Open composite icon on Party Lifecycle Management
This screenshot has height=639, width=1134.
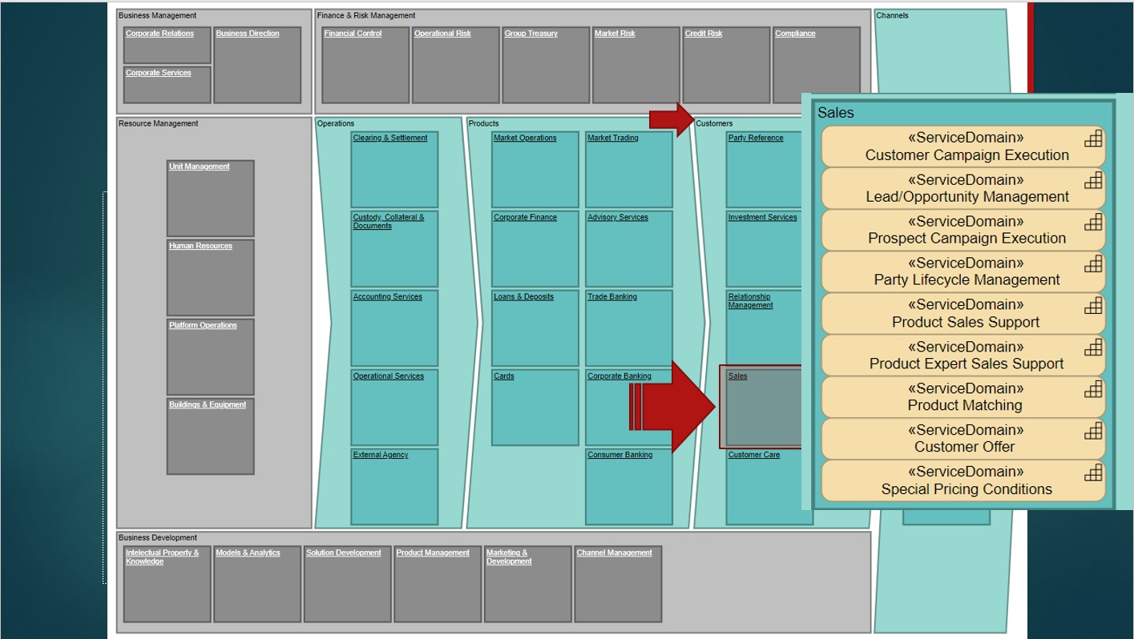(1093, 264)
